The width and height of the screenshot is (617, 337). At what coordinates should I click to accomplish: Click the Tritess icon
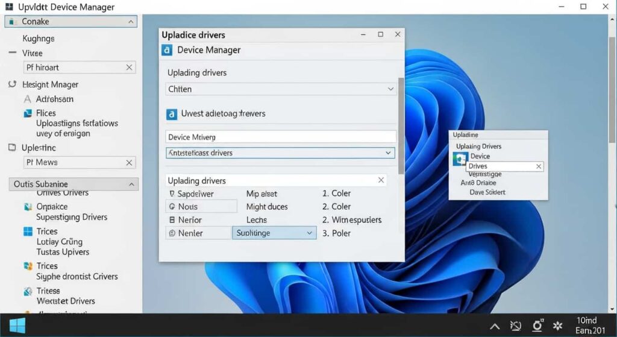pyautogui.click(x=28, y=291)
